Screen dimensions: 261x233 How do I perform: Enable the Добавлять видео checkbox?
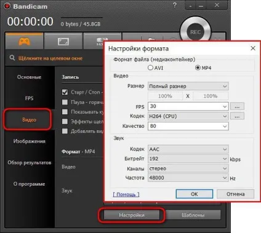point(65,131)
